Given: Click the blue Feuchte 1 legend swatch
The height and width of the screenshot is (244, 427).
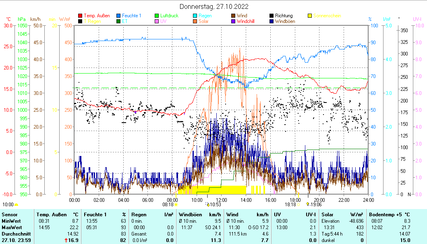Looking at the screenshot, I should click(119, 16).
